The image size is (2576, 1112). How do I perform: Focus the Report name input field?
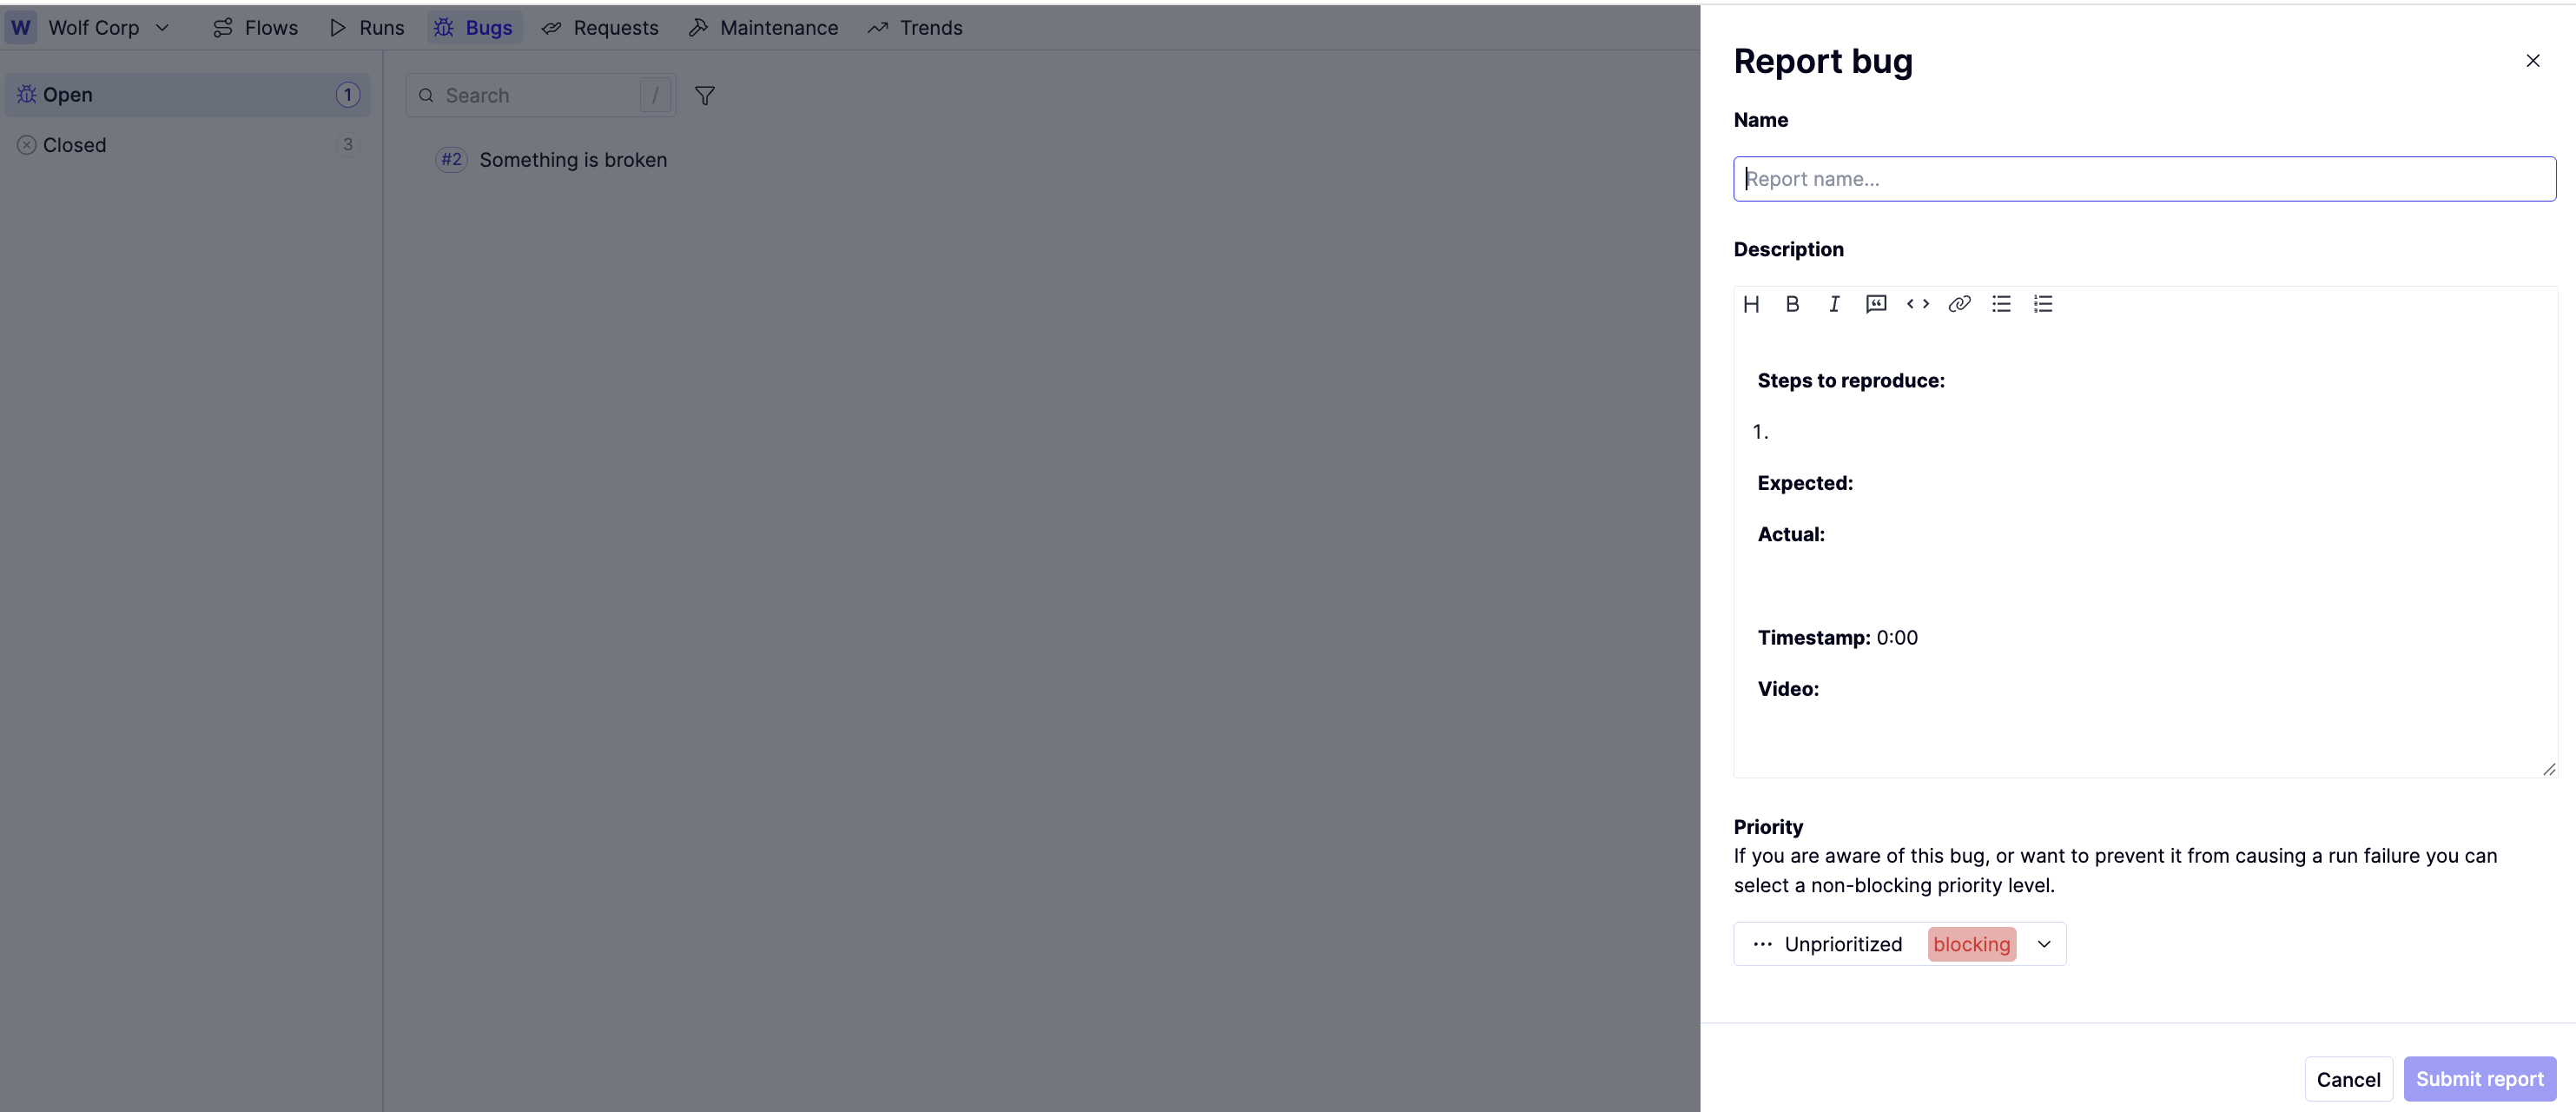tap(2144, 179)
